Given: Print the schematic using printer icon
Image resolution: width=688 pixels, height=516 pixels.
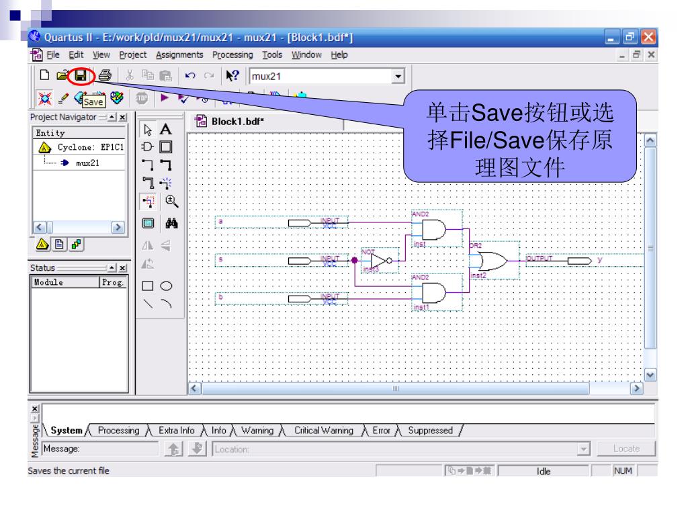Looking at the screenshot, I should [x=104, y=75].
